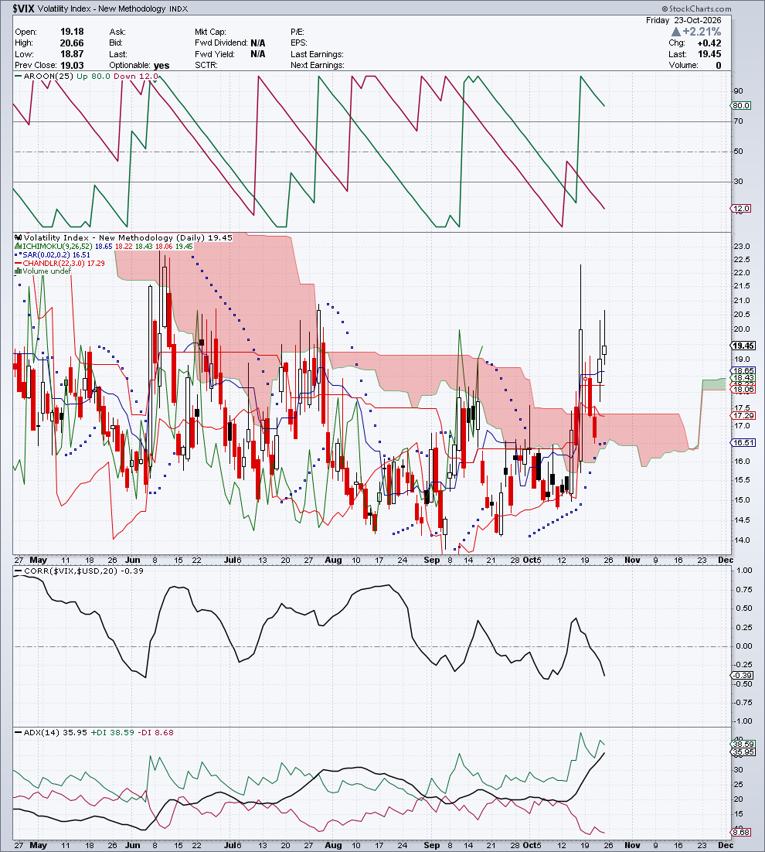The image size is (765, 852).
Task: Click the Aroon Up 80.0 axis value tag
Action: click(x=741, y=105)
